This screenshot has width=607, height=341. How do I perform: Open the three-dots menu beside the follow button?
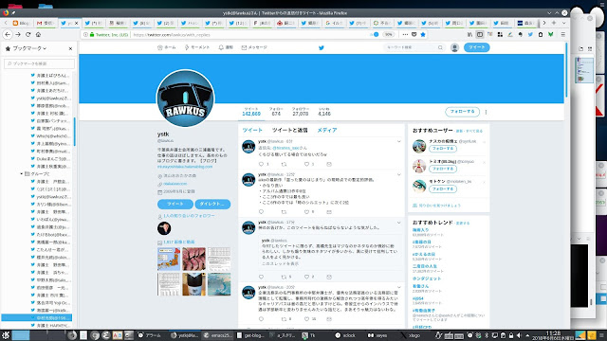click(486, 112)
